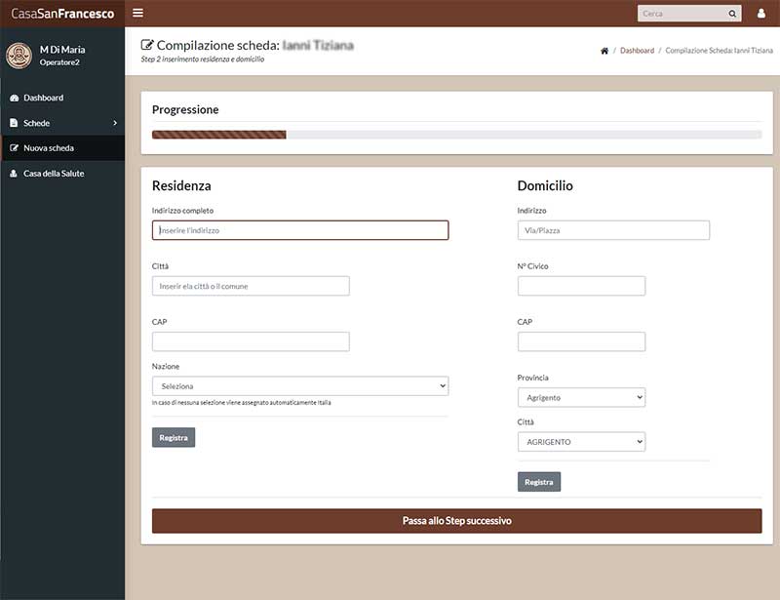Click the Residenza Registra button
This screenshot has width=780, height=600.
coord(174,438)
